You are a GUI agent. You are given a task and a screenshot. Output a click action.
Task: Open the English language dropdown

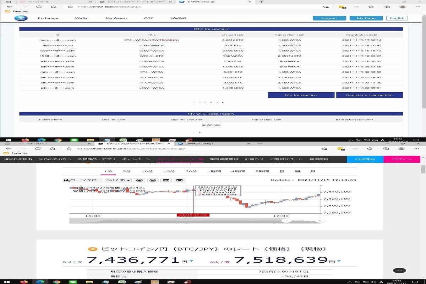tap(397, 18)
